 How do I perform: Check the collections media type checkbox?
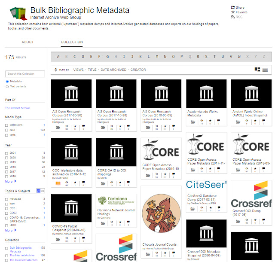coord(7,125)
